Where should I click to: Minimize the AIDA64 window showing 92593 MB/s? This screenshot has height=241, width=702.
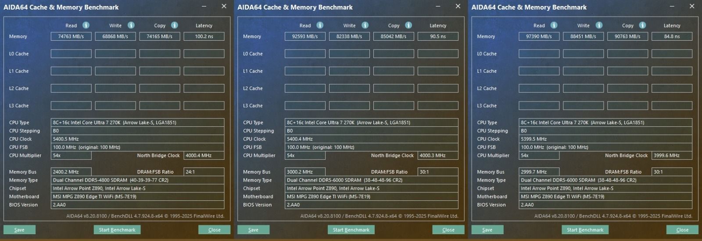(x=438, y=7)
